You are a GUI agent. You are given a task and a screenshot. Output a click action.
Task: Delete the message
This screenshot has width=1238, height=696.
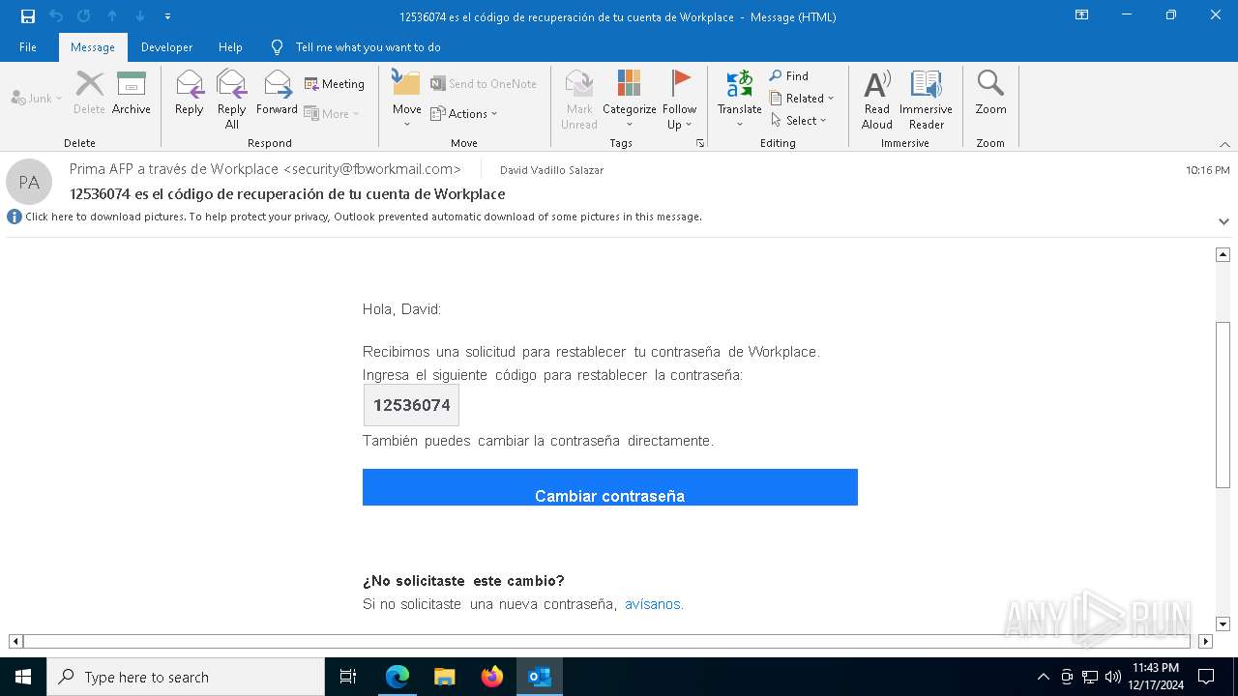pyautogui.click(x=89, y=94)
